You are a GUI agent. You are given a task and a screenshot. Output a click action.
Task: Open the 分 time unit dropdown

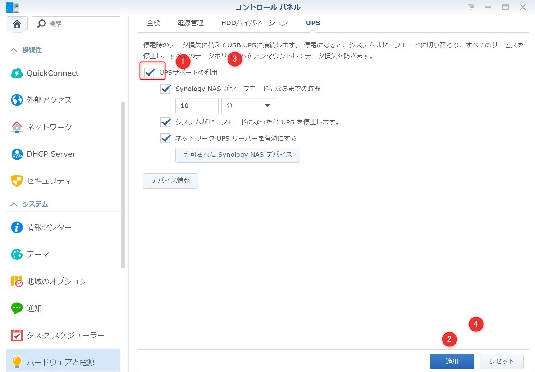248,105
